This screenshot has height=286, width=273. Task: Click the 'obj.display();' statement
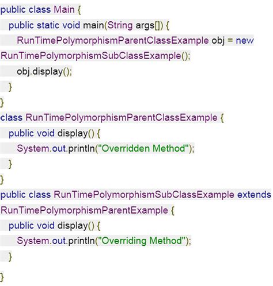click(x=44, y=72)
